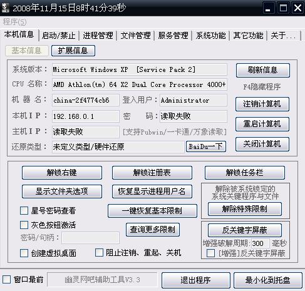The width and height of the screenshot is (305, 291).
Task: Click 查询更多限制 button
Action: pos(153,230)
